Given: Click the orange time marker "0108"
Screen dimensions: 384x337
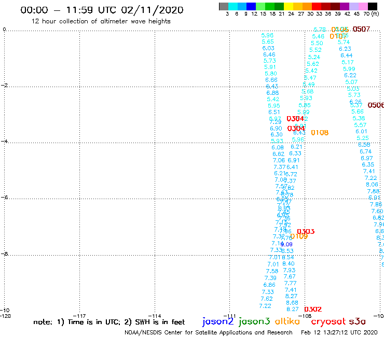Looking at the screenshot, I should coord(320,133).
